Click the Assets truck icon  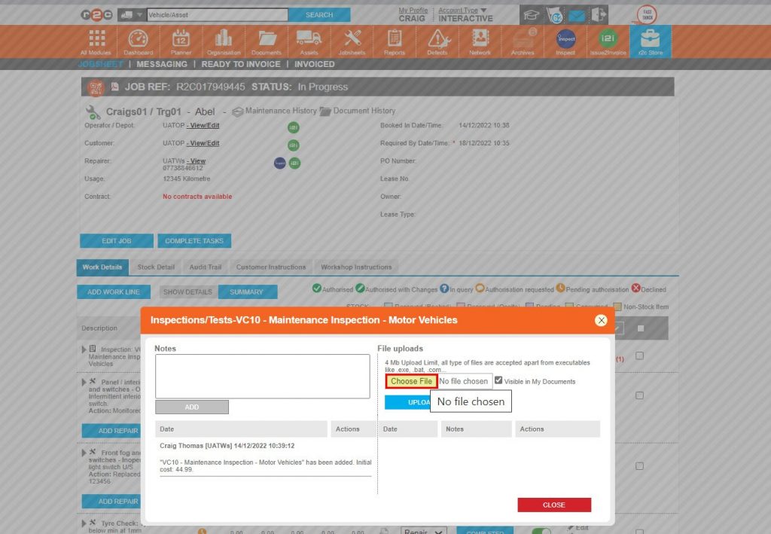click(x=309, y=39)
